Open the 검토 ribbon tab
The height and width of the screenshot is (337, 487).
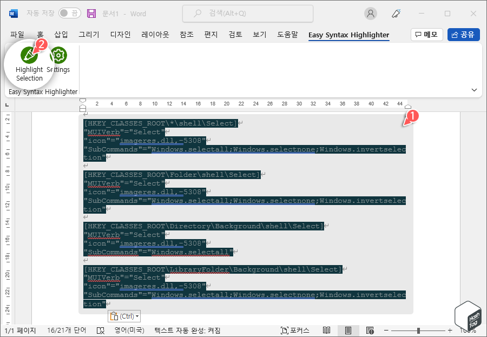point(235,35)
